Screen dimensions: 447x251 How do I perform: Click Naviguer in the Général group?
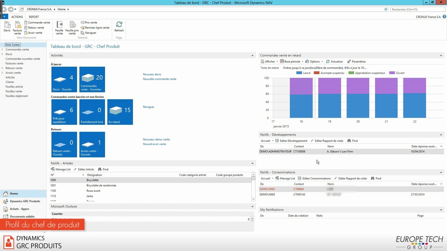(88, 33)
